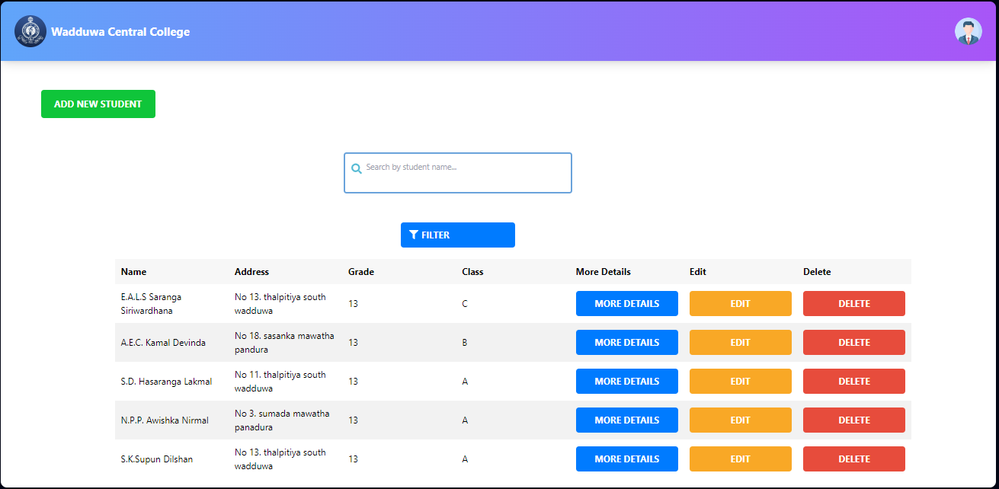Screen dimensions: 999x489
Task: Edit A.E.C. Kamal Devinda's record
Action: click(x=740, y=342)
